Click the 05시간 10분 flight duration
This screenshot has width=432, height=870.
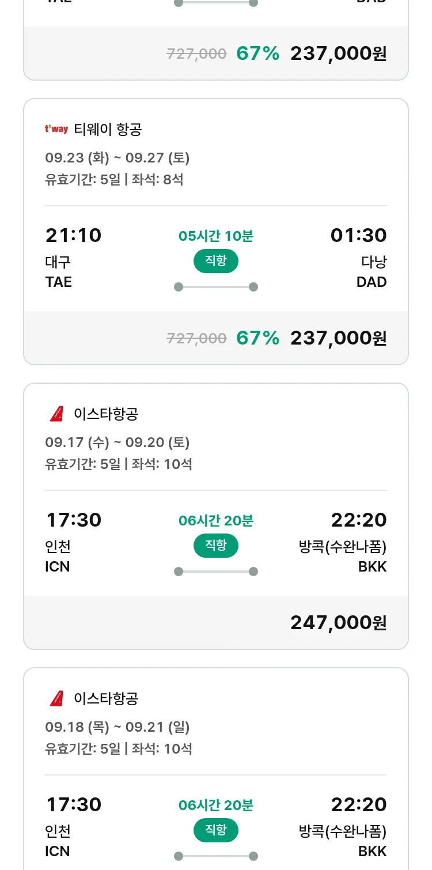pyautogui.click(x=215, y=236)
